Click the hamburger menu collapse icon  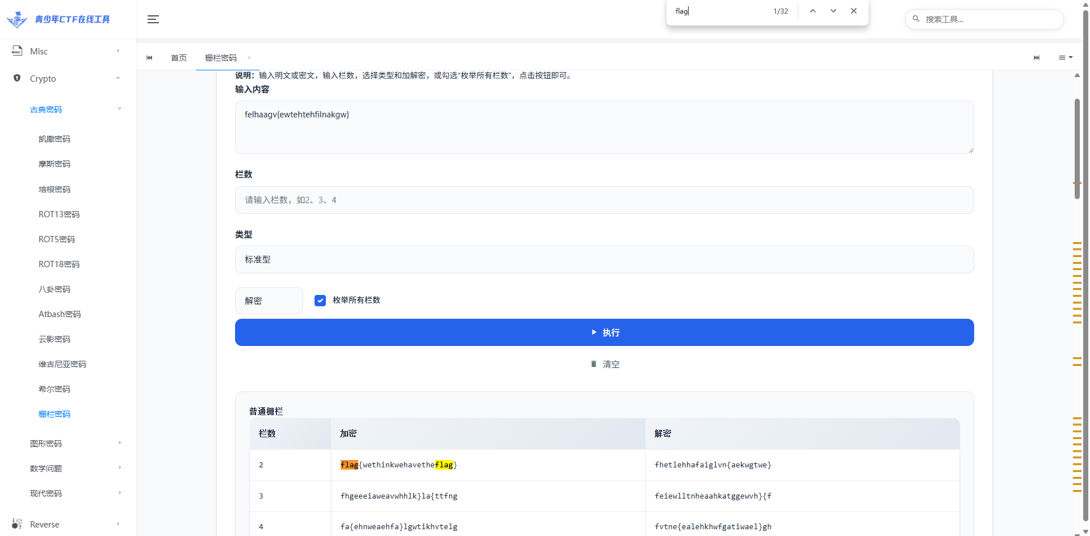tap(153, 19)
